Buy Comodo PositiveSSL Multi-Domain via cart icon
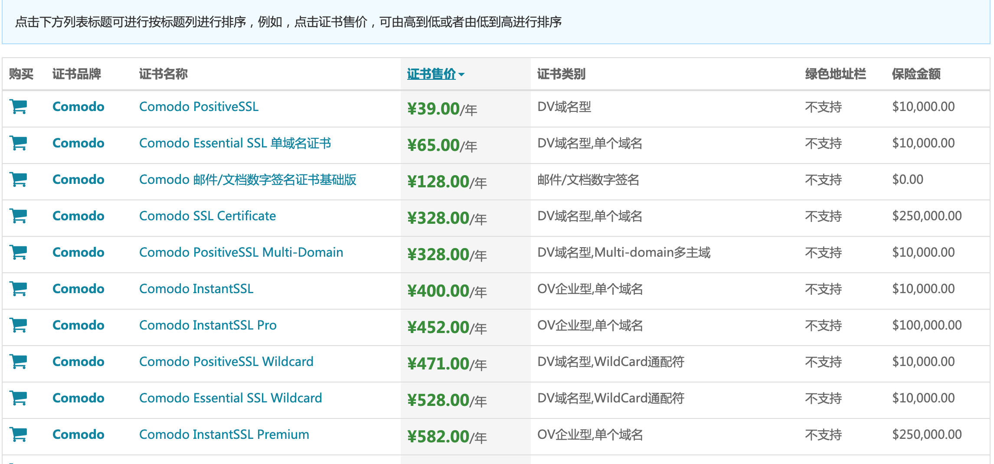The width and height of the screenshot is (994, 464). coord(19,252)
